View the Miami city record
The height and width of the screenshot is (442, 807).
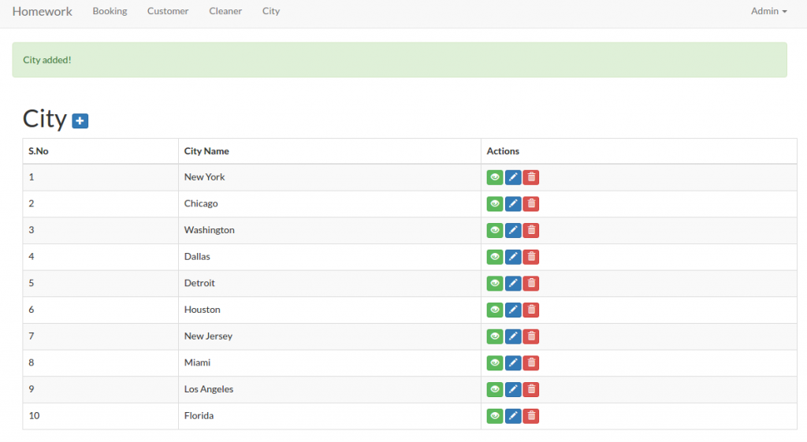[495, 362]
